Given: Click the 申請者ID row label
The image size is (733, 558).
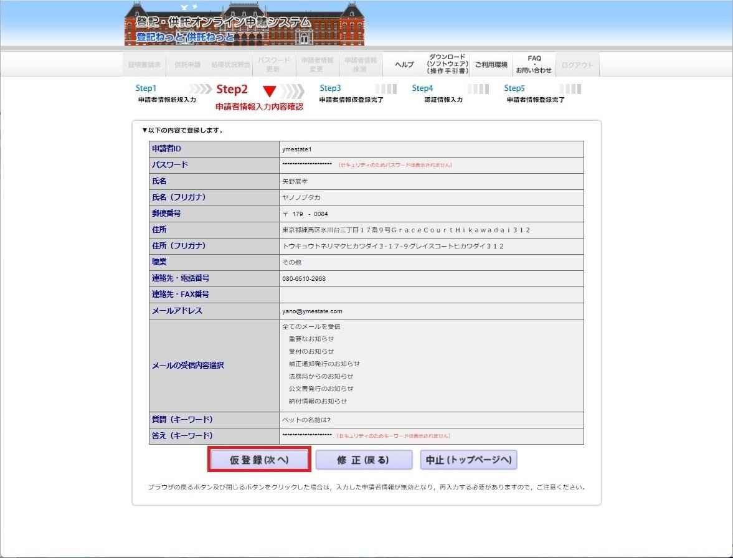Looking at the screenshot, I should point(166,149).
